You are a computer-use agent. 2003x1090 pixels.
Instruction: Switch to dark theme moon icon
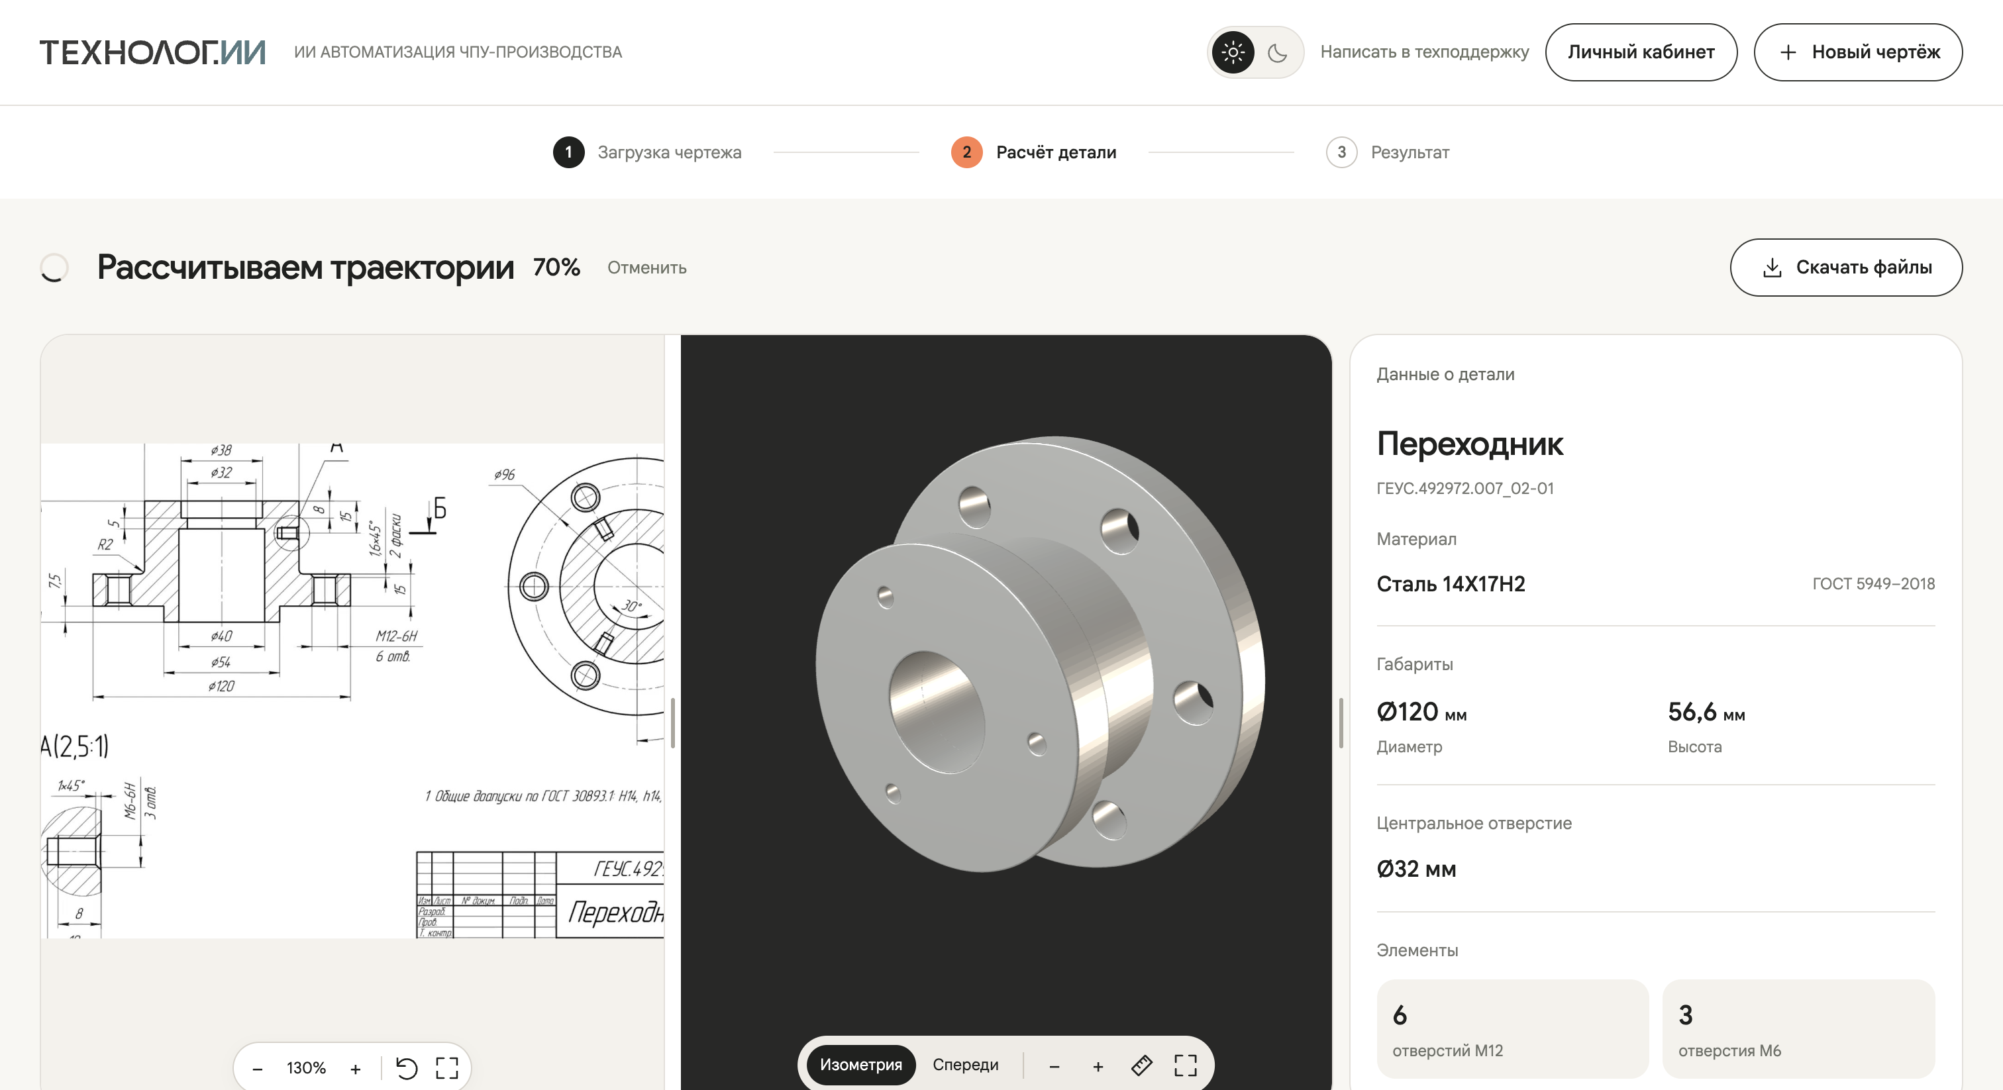click(x=1277, y=52)
